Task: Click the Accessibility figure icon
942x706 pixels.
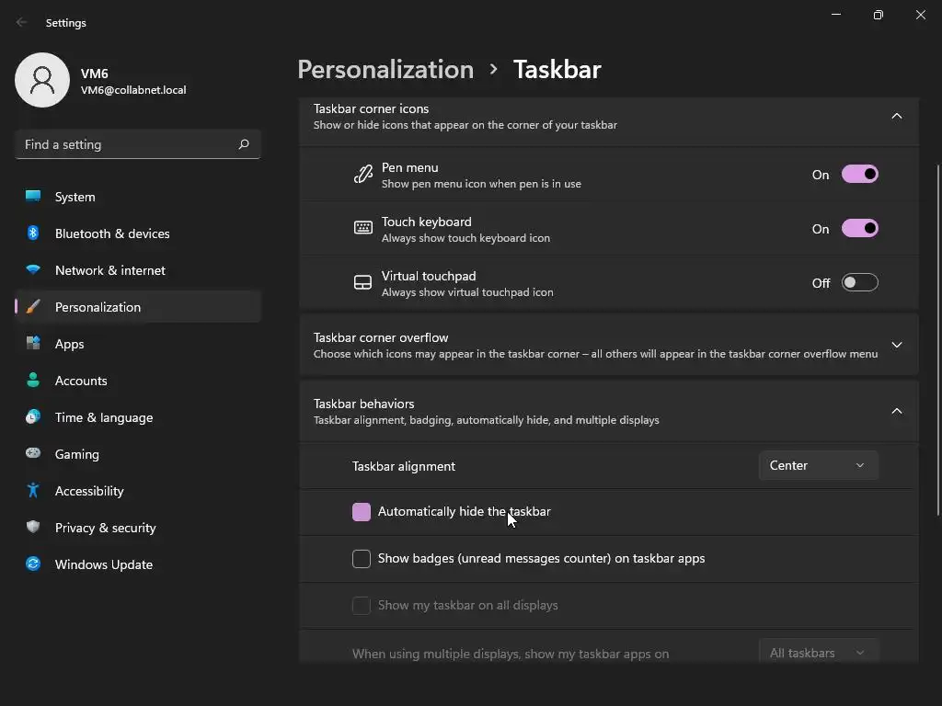Action: [33, 491]
